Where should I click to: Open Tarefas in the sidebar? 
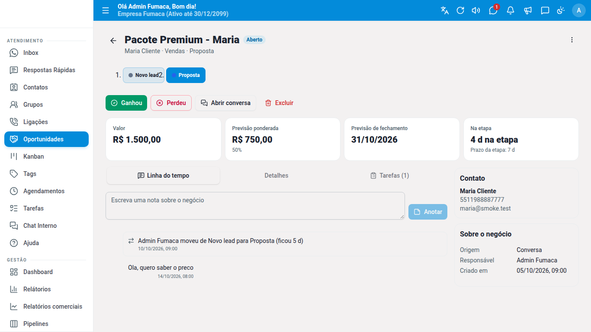46,208
